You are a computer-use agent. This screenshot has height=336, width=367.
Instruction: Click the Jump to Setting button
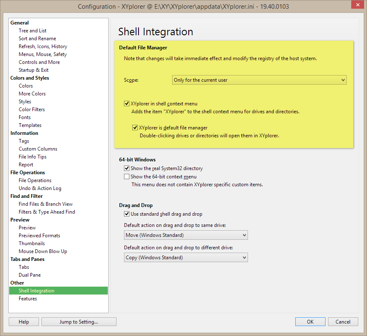pos(79,321)
